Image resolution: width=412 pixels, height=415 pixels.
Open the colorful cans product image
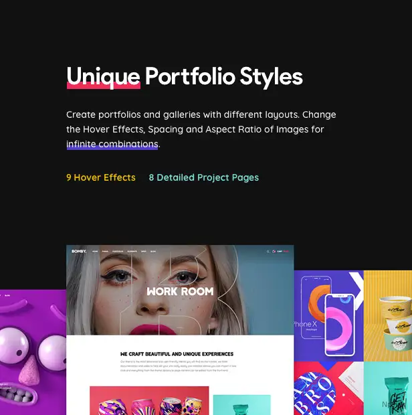[149, 400]
